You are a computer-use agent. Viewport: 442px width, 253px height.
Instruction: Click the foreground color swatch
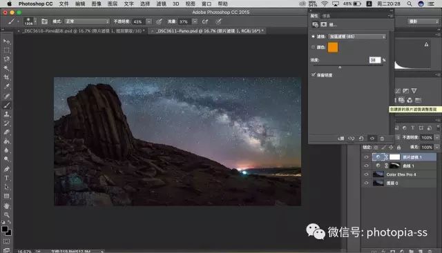point(5,229)
